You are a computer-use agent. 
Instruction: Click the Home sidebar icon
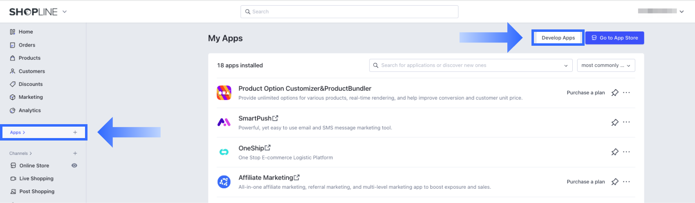click(13, 32)
